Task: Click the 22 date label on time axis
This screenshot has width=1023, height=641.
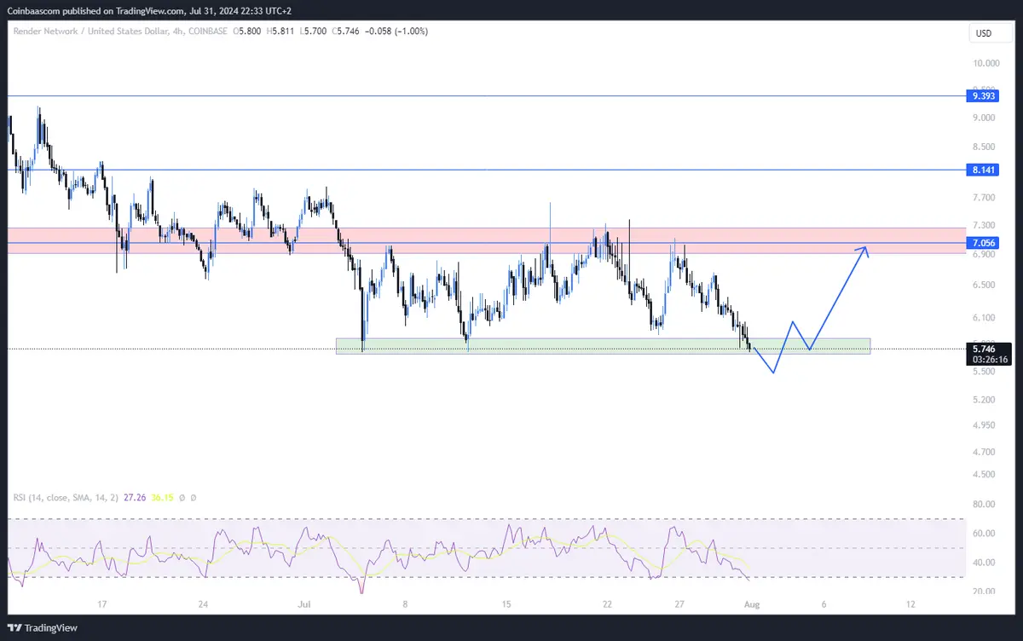Action: (607, 604)
